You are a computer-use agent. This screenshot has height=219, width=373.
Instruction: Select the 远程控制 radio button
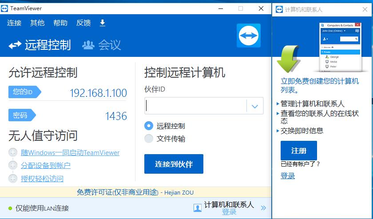pos(149,126)
